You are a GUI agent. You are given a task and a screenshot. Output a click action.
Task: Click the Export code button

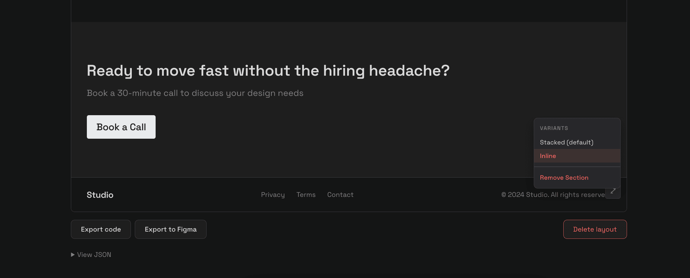coord(101,229)
